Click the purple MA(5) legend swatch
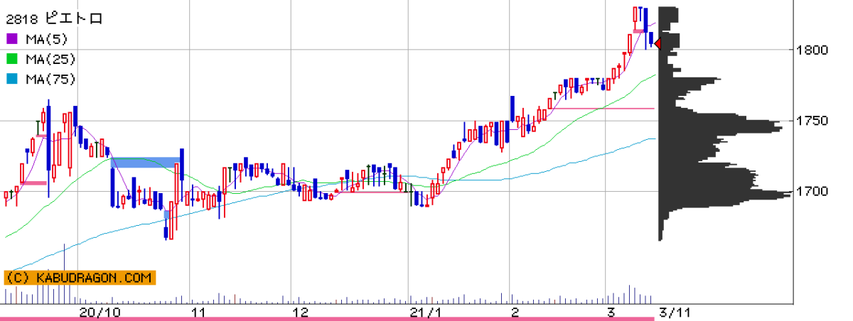 pyautogui.click(x=12, y=38)
